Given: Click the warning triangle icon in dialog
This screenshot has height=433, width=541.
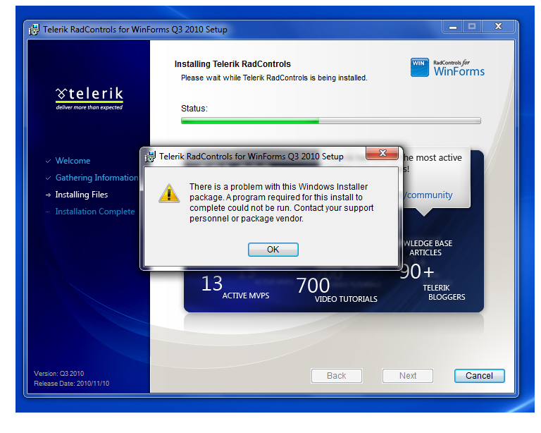Looking at the screenshot, I should click(169, 193).
